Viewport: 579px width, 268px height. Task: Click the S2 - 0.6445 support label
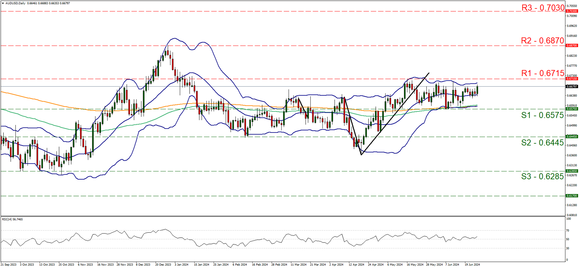(x=542, y=143)
